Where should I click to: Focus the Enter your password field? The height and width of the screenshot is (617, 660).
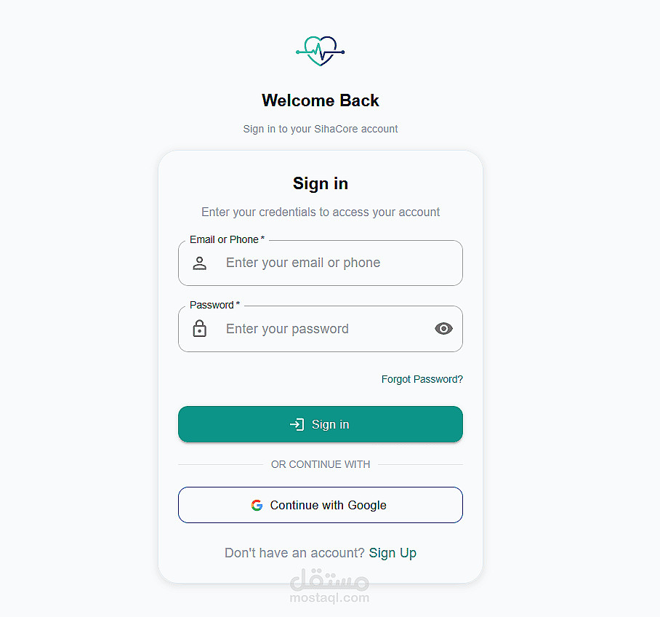pos(321,329)
